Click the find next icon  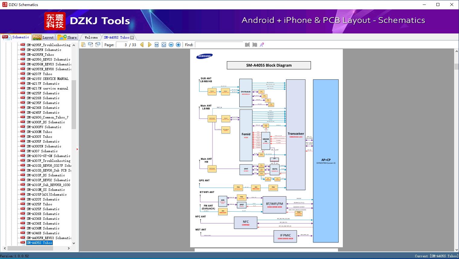(x=255, y=45)
